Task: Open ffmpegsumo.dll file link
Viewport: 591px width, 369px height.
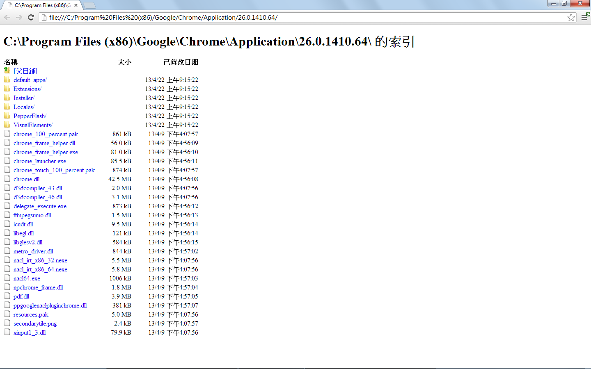Action: pyautogui.click(x=32, y=215)
